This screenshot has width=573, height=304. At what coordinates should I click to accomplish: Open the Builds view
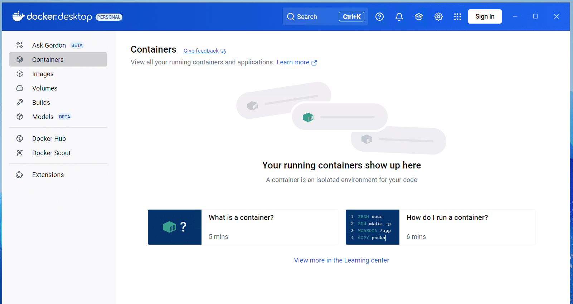pyautogui.click(x=41, y=103)
